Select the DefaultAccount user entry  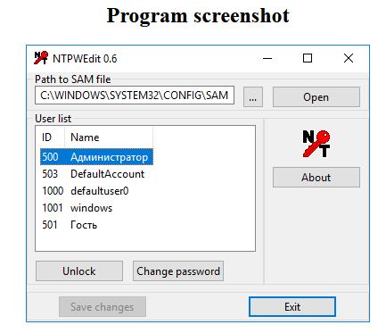(x=96, y=174)
